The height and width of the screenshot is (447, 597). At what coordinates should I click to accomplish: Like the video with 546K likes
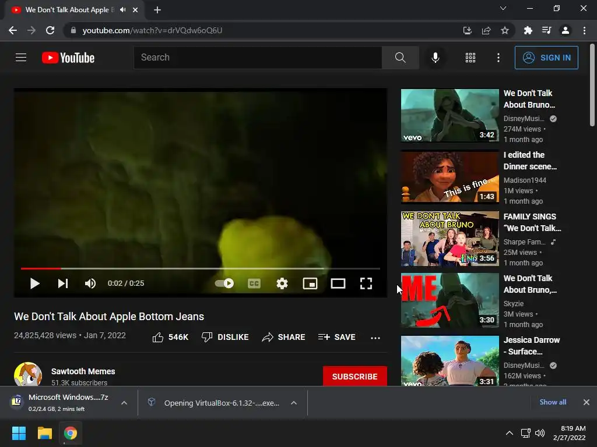[170, 337]
